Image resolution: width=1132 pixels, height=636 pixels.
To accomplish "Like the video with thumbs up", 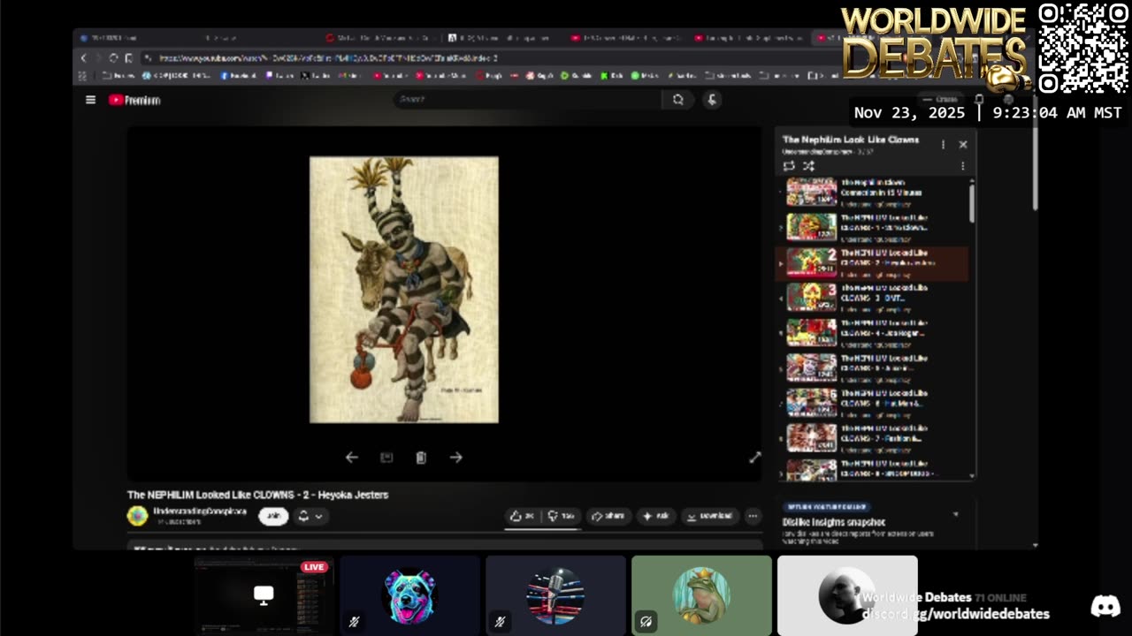I will [522, 516].
